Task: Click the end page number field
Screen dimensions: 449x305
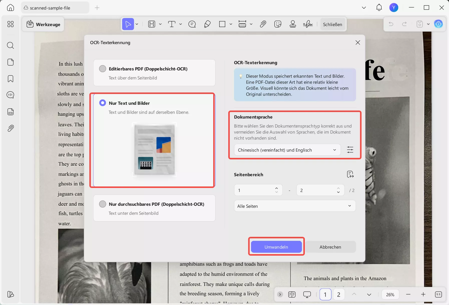Action: point(320,190)
